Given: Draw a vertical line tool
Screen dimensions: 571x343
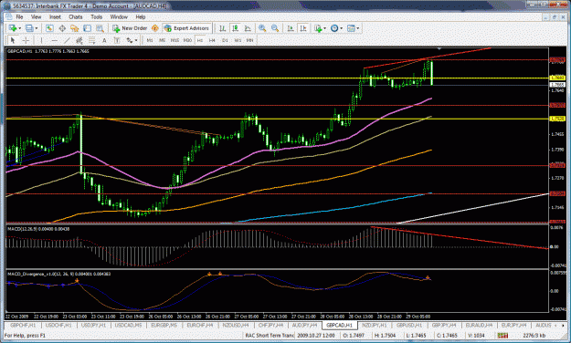Looking at the screenshot, I should pos(41,40).
